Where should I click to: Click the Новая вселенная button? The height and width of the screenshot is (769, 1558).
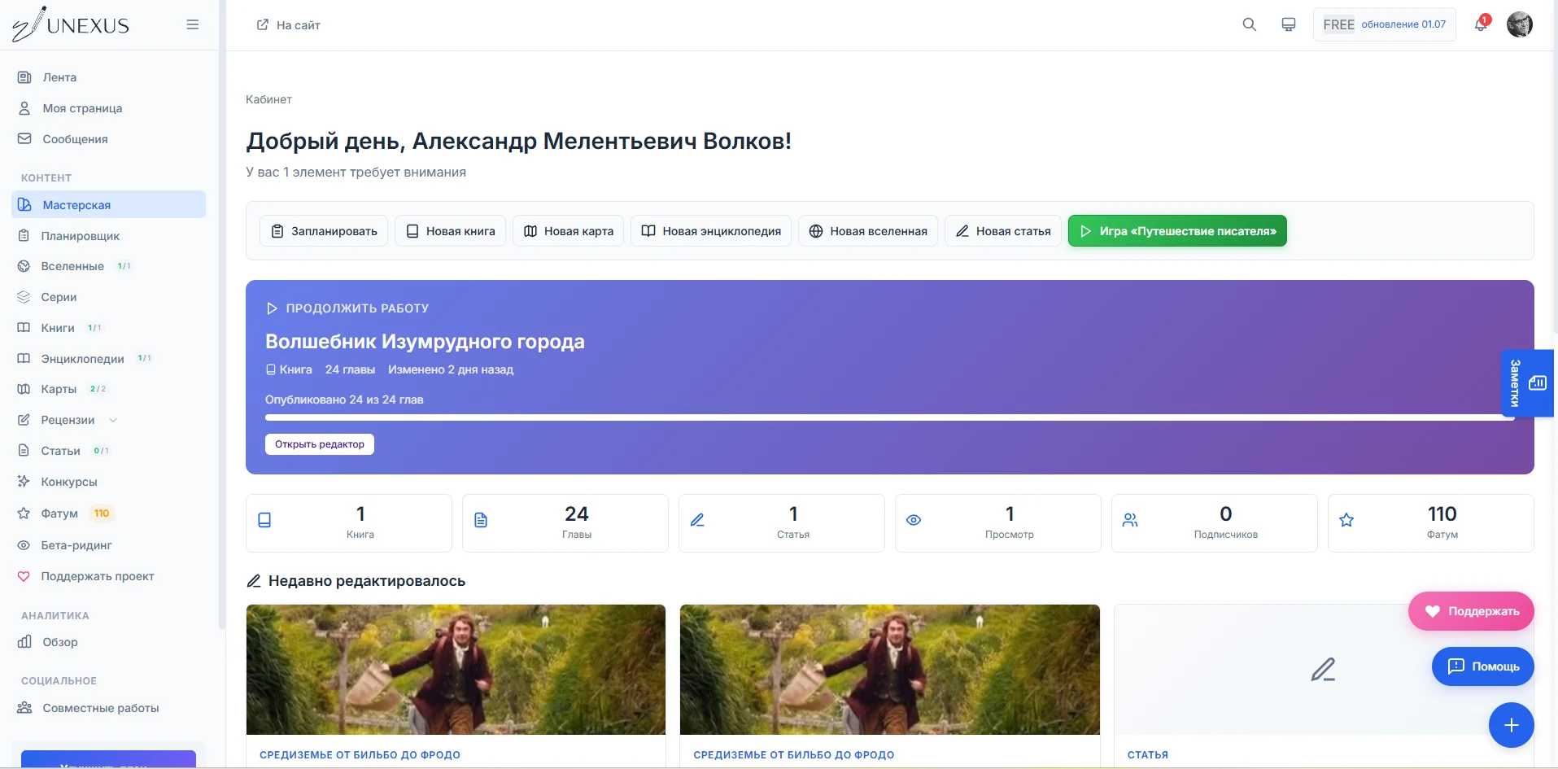pyautogui.click(x=868, y=231)
